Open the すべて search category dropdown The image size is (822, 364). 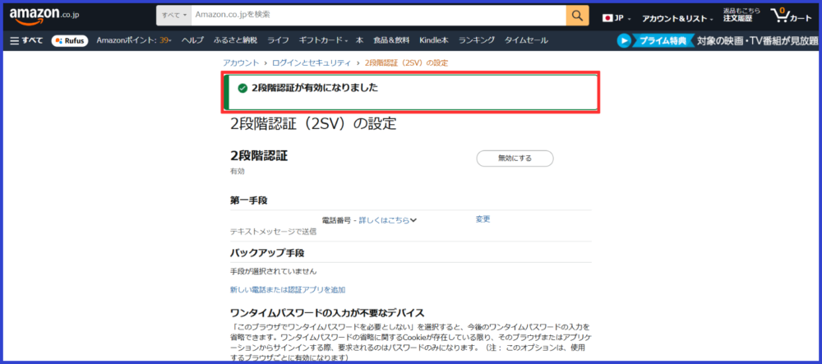click(174, 16)
